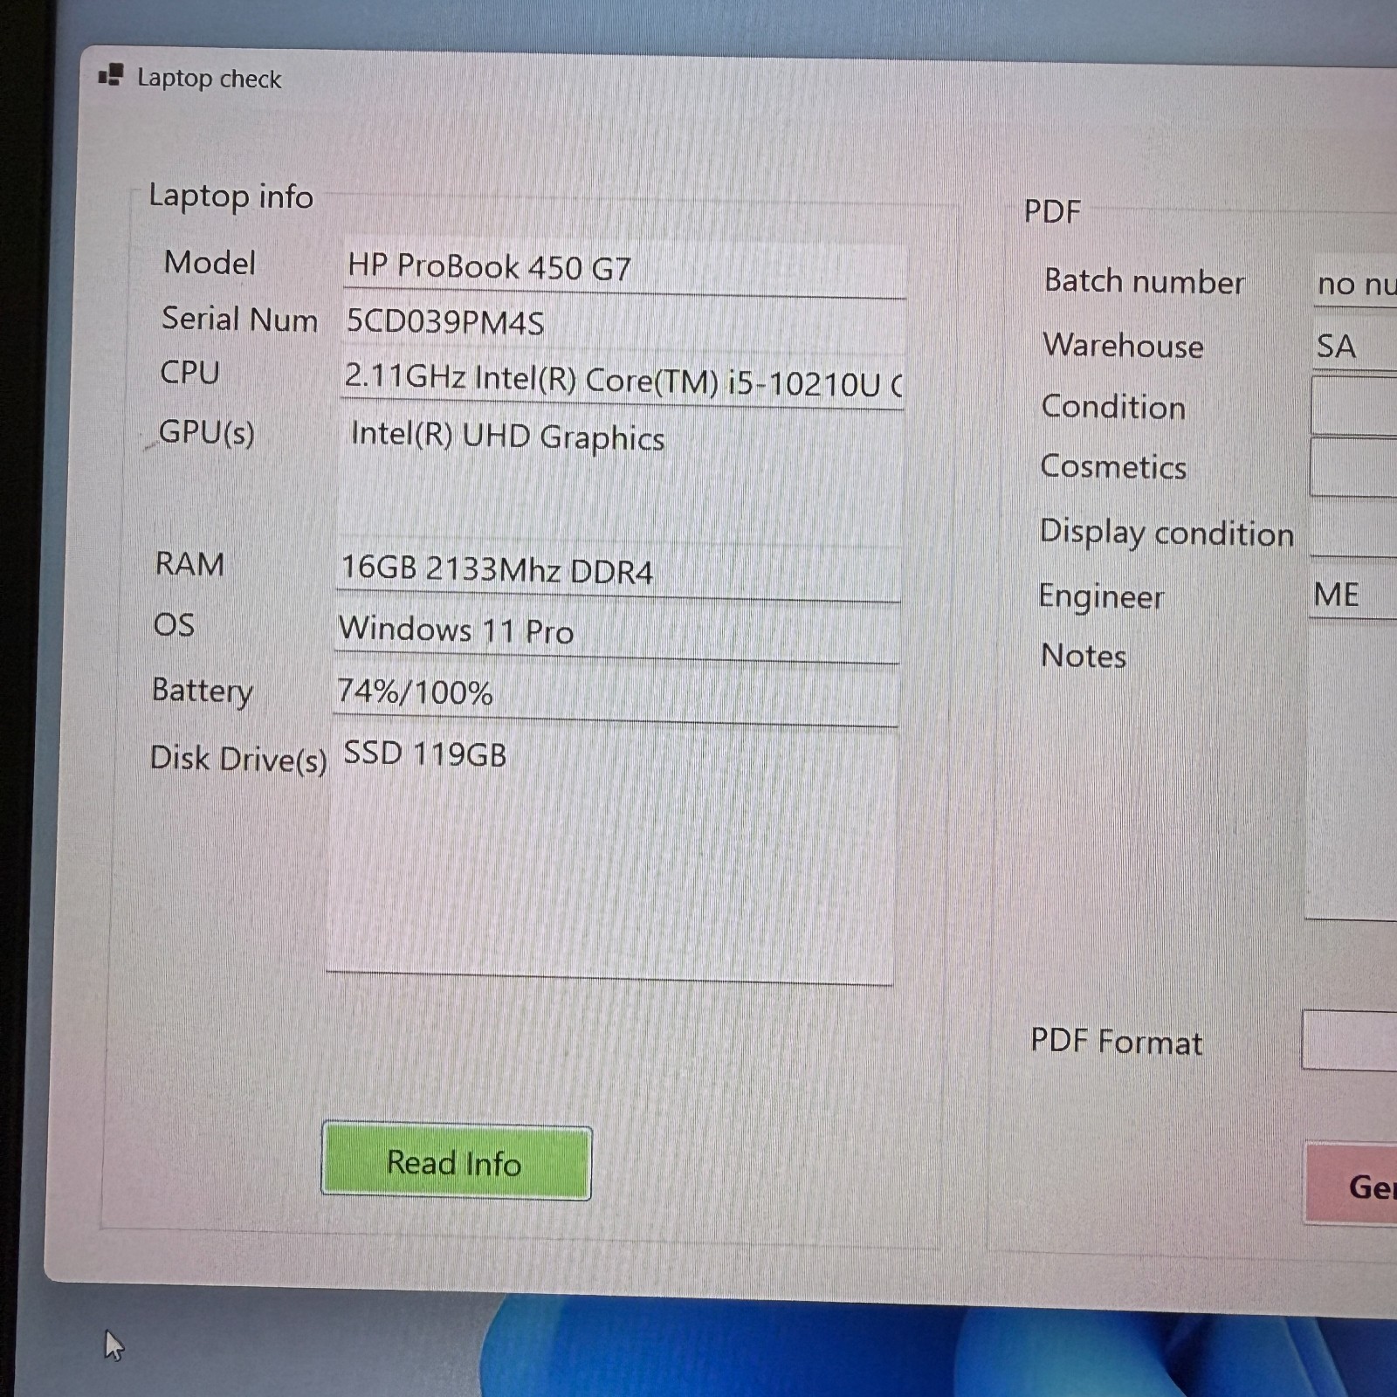Click the Notes label
The width and height of the screenshot is (1397, 1397).
(x=1084, y=656)
